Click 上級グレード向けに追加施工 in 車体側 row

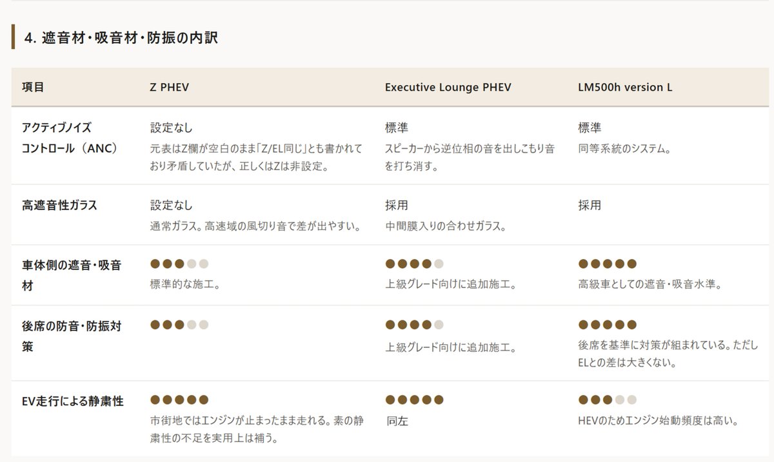[x=451, y=284]
